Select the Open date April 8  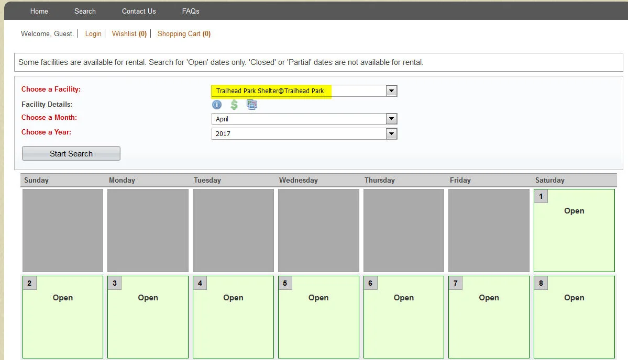coord(574,317)
